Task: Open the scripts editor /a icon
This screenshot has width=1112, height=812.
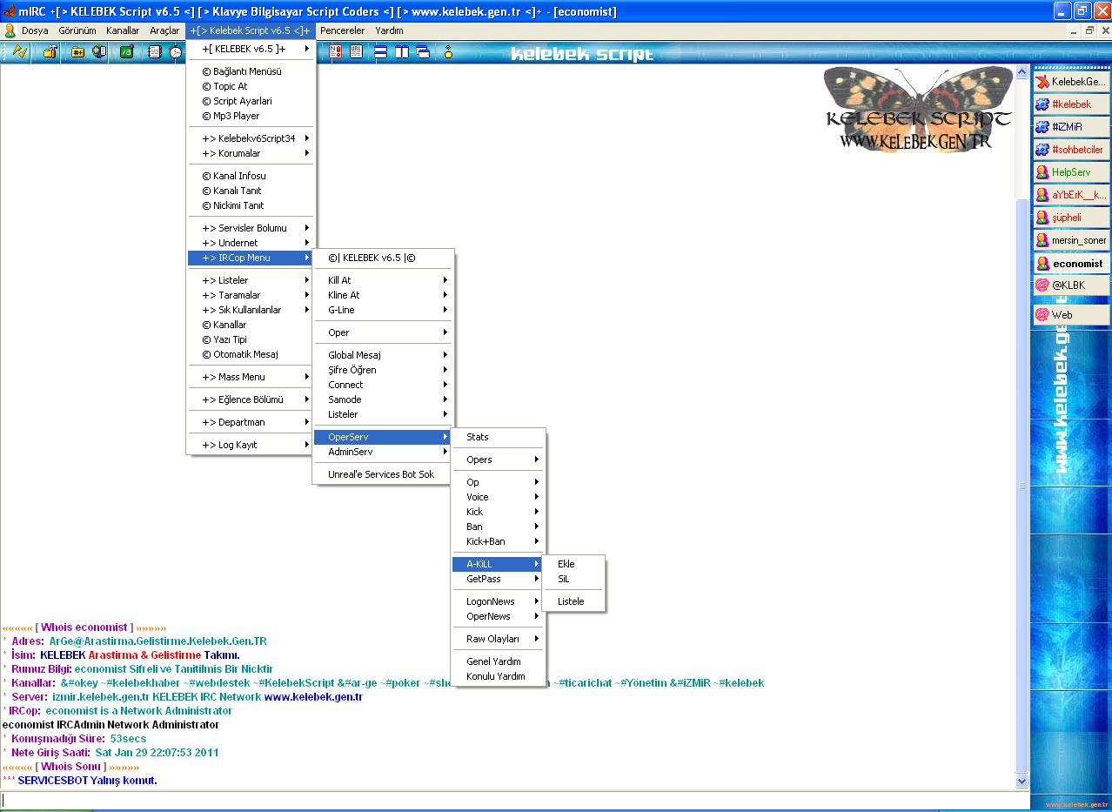Action: 126,52
